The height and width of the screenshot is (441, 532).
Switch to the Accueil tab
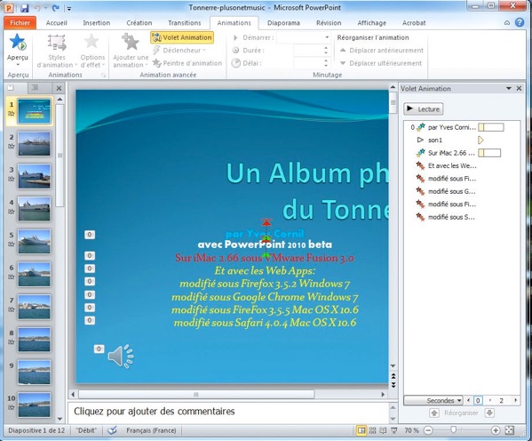(x=56, y=23)
